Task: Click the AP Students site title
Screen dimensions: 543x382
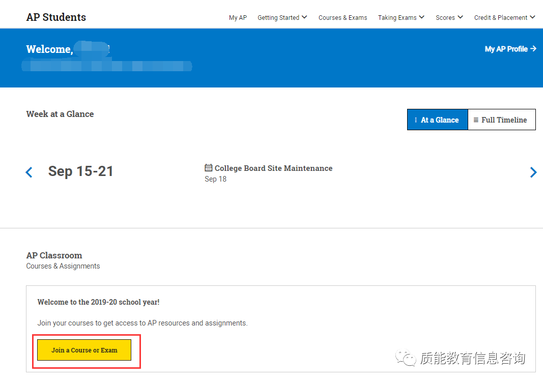Action: click(56, 17)
